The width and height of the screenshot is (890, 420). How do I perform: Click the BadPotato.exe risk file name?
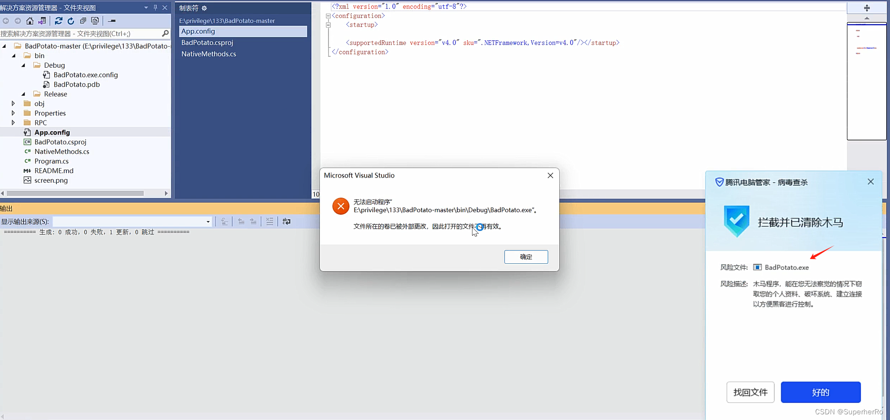tap(787, 268)
